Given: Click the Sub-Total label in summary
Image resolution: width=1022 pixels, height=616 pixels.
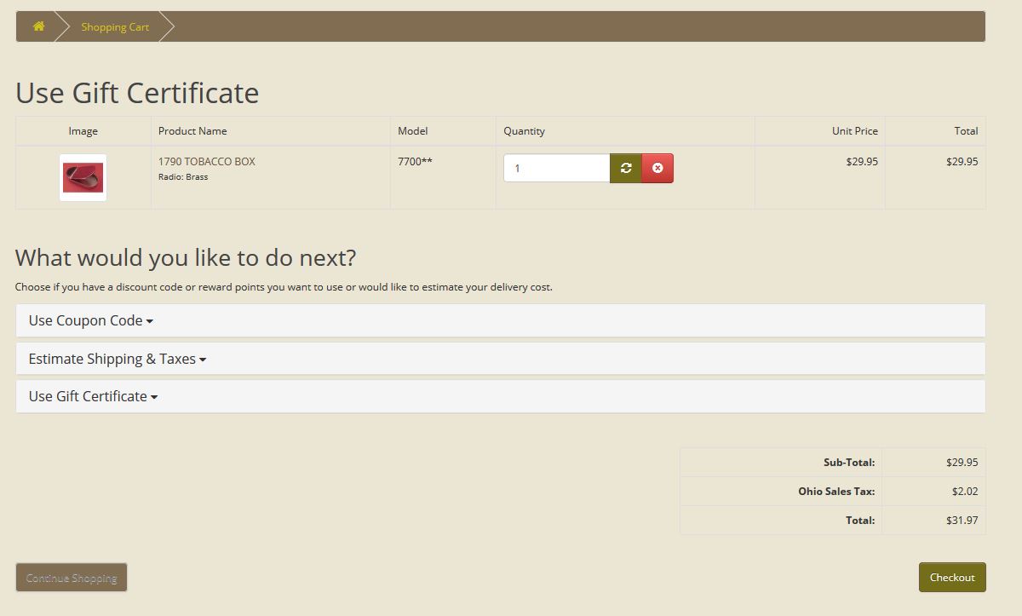Looking at the screenshot, I should [x=848, y=463].
